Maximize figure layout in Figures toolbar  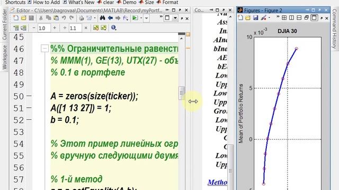point(314,18)
